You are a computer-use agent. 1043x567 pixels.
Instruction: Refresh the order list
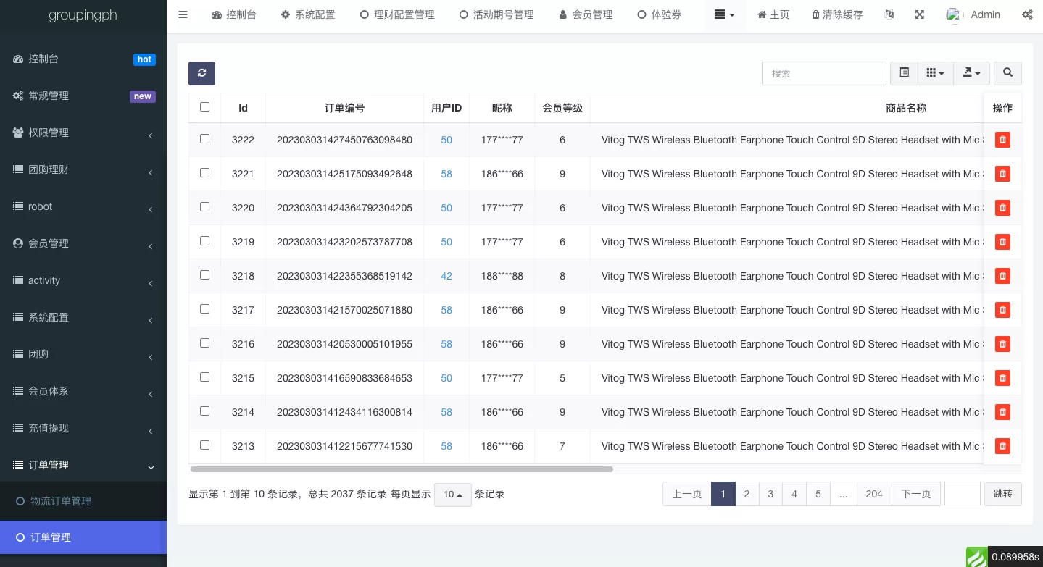point(201,73)
